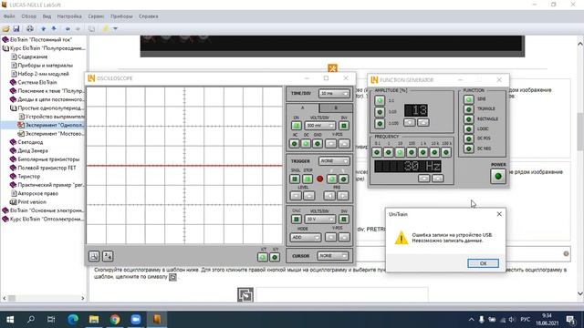584x328 pixels.
Task: Click the oscilloscope second bottom-left display icon
Action: (x=108, y=256)
